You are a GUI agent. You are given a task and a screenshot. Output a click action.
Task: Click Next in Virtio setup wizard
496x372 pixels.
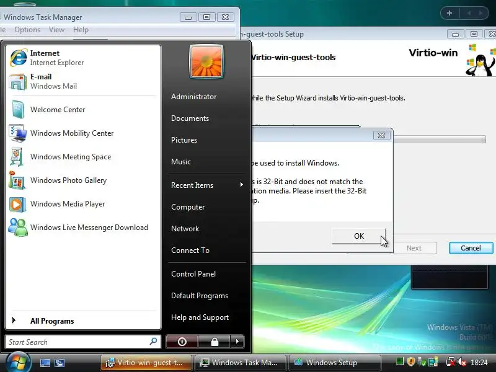(414, 248)
